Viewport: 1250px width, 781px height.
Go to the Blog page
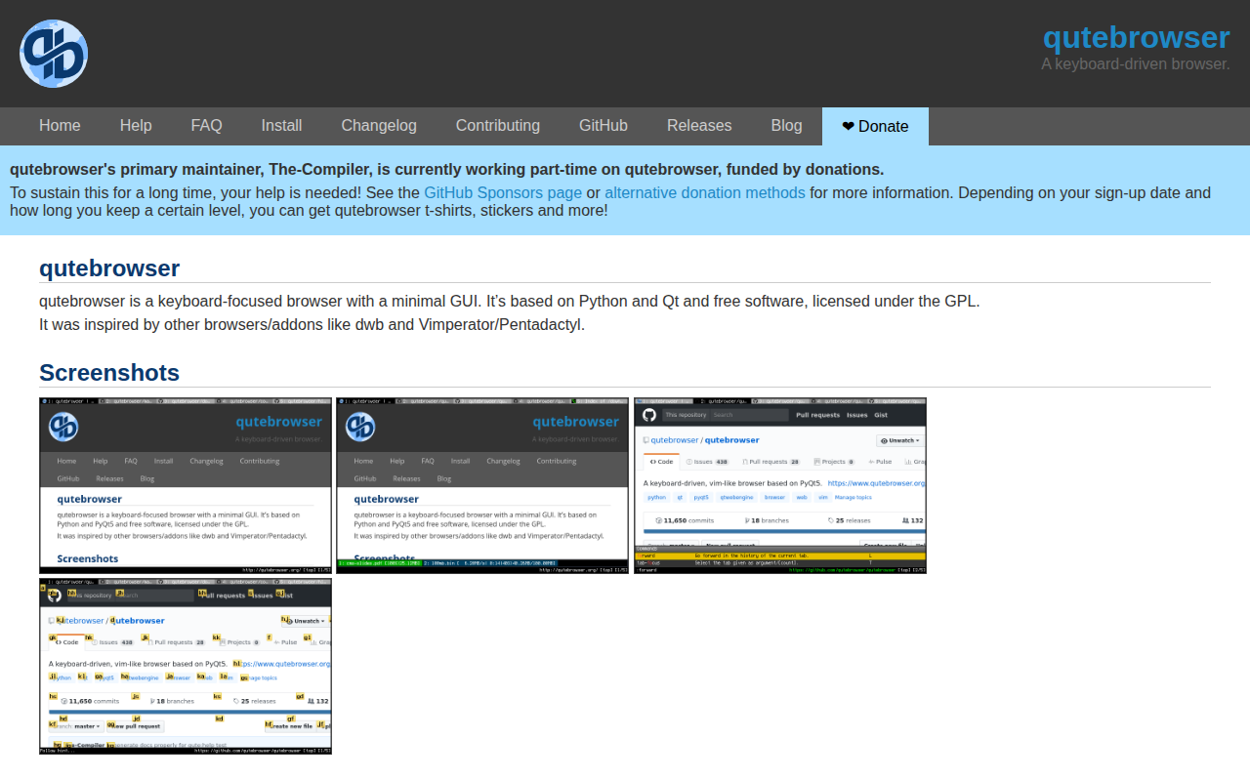786,126
